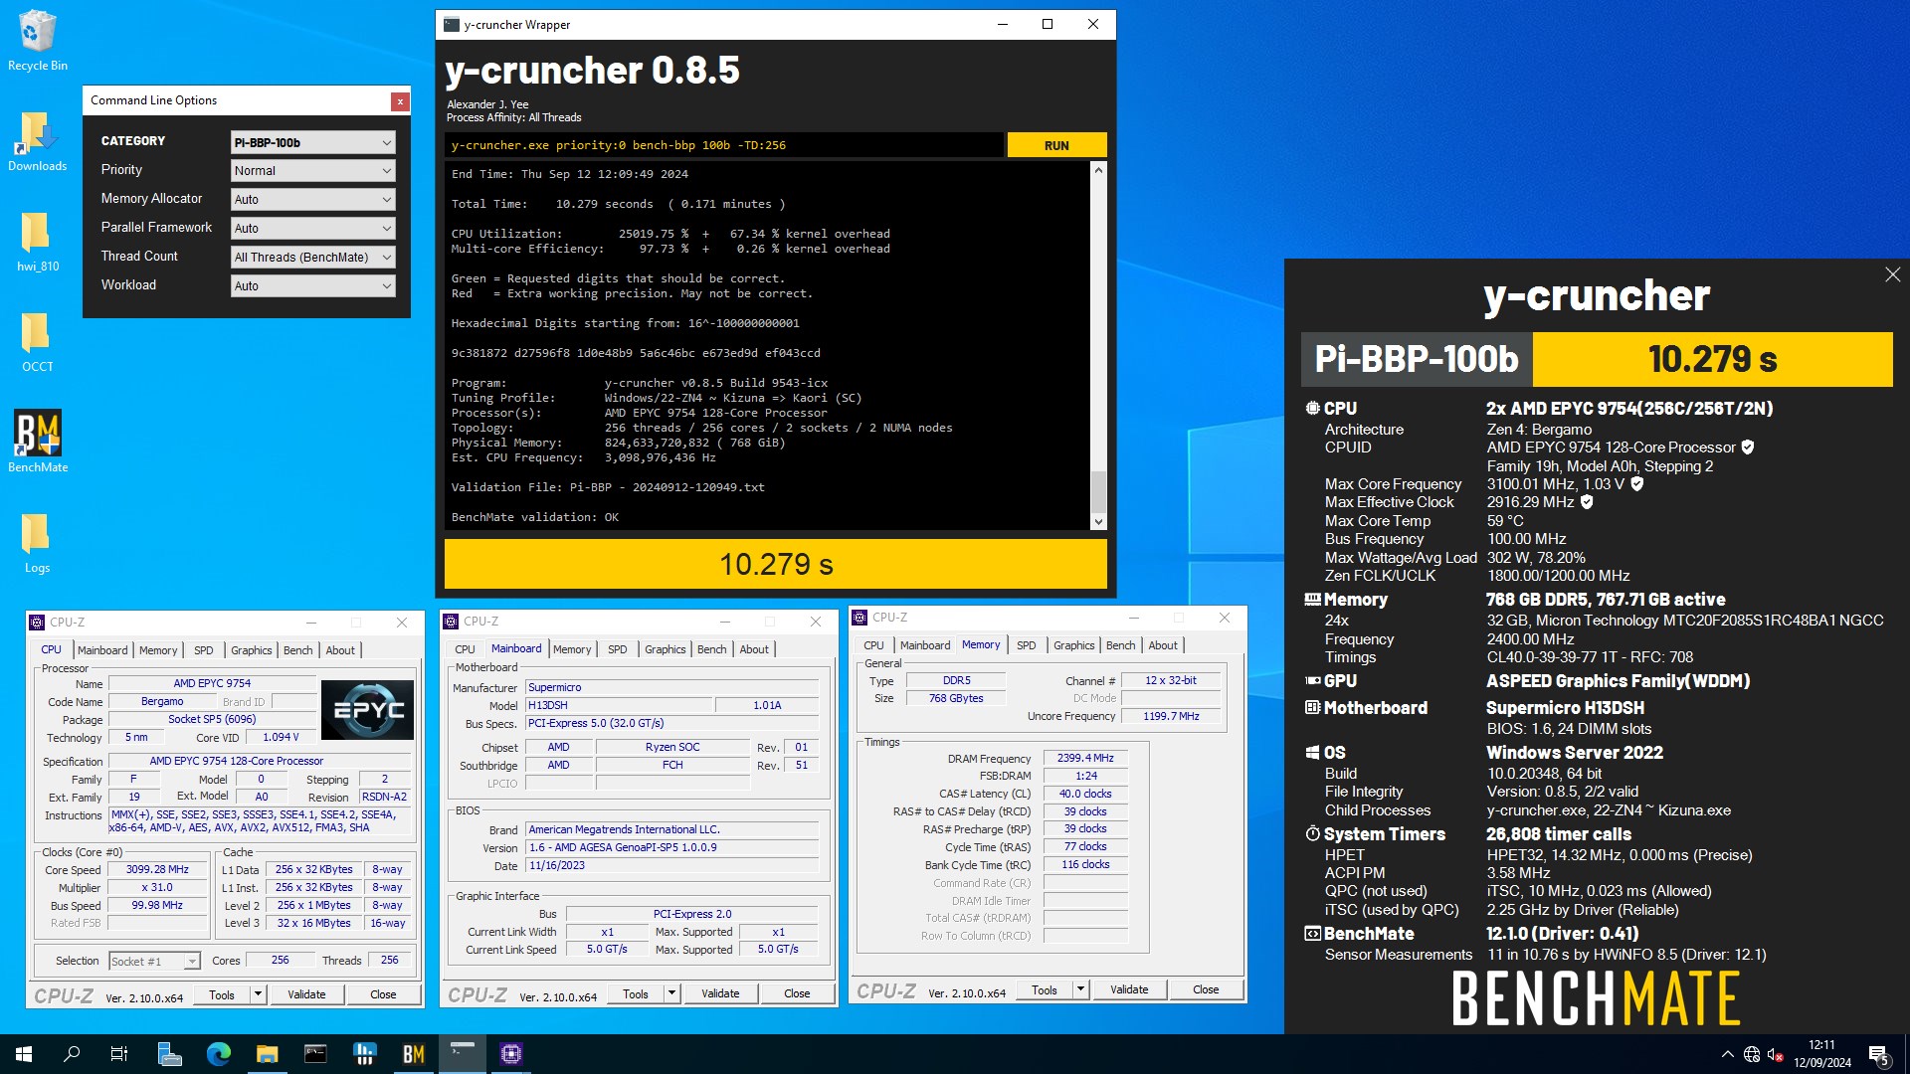Click Tools button in CPU-Z CPU window
This screenshot has width=1910, height=1074.
pyautogui.click(x=222, y=994)
